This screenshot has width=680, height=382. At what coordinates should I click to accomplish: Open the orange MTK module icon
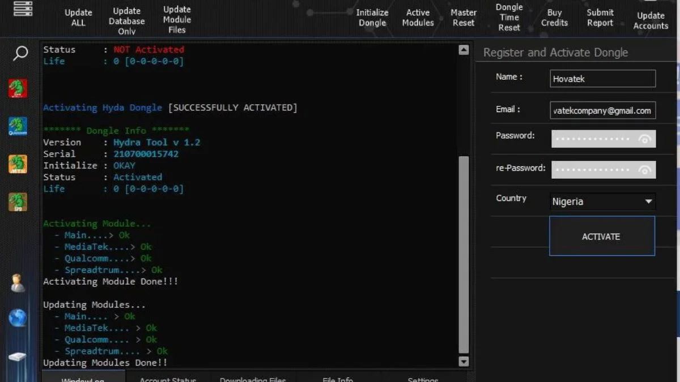pos(18,164)
